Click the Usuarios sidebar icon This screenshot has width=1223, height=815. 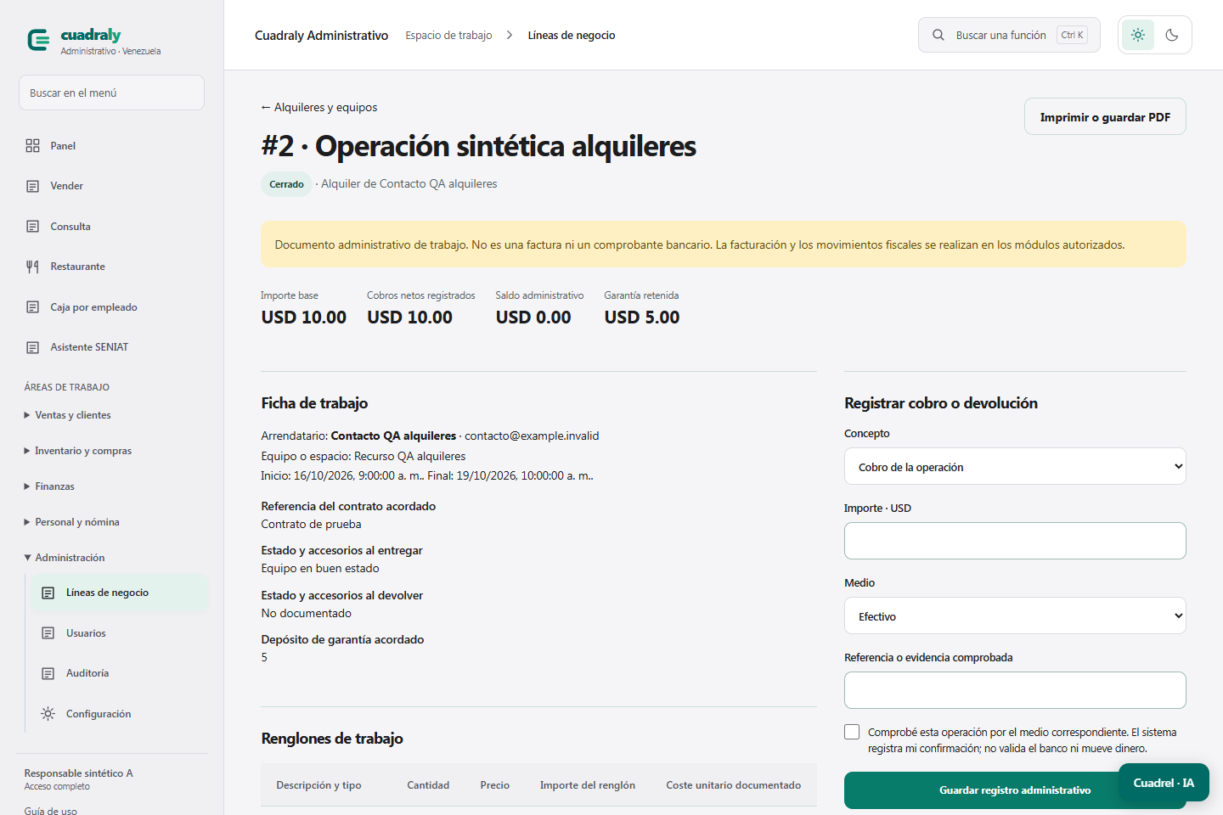[48, 633]
